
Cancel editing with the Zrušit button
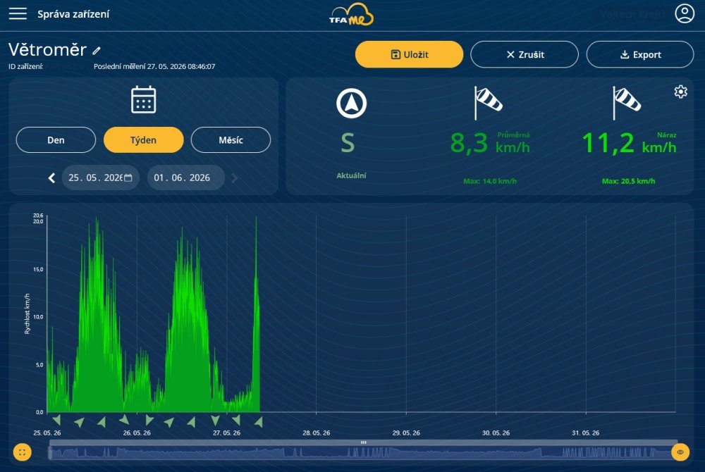click(x=525, y=54)
